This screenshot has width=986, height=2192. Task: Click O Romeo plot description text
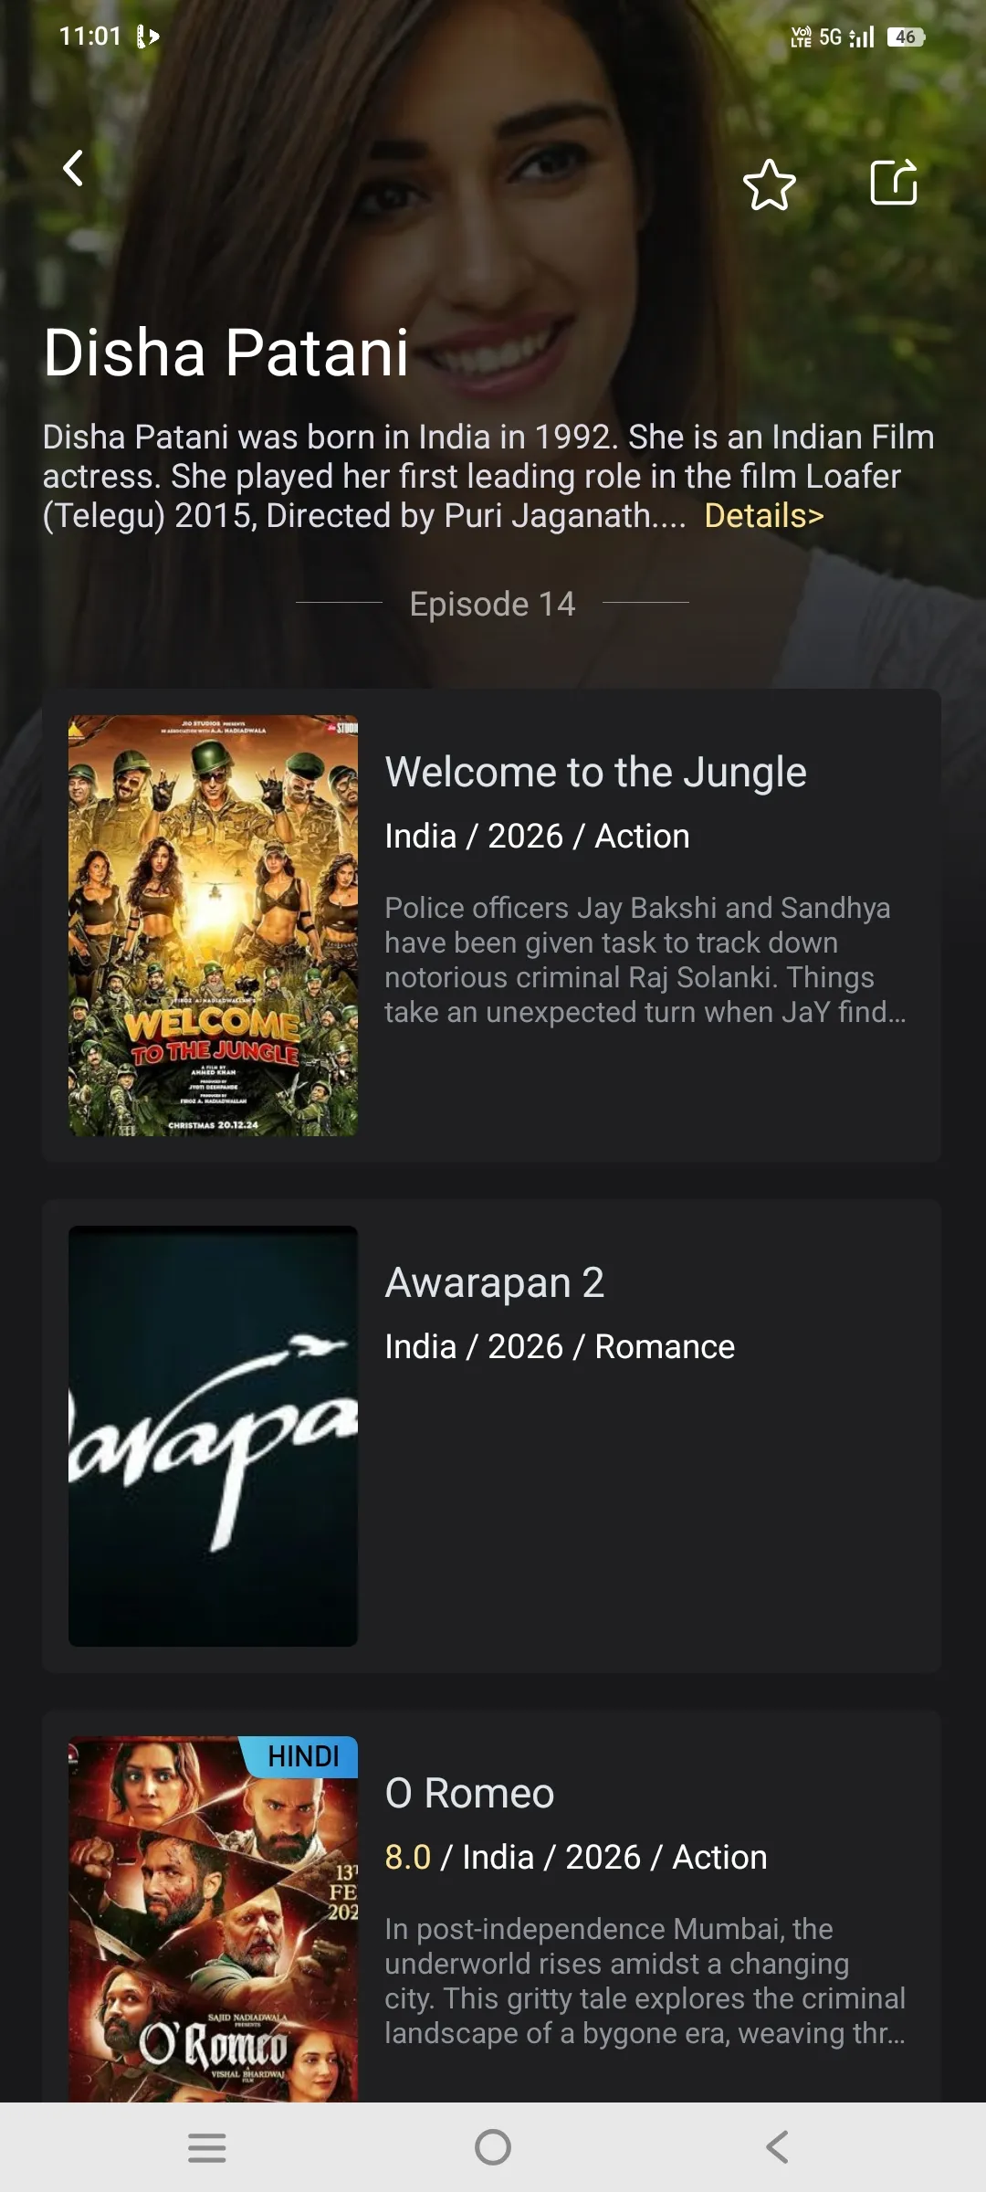pyautogui.click(x=645, y=1981)
